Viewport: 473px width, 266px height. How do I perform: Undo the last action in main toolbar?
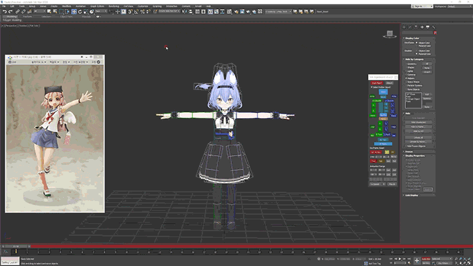[5, 11]
